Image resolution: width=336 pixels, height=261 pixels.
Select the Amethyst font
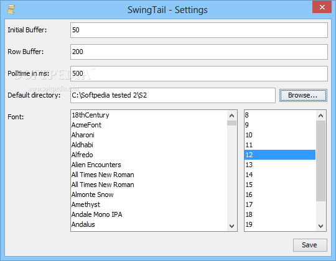(x=149, y=204)
